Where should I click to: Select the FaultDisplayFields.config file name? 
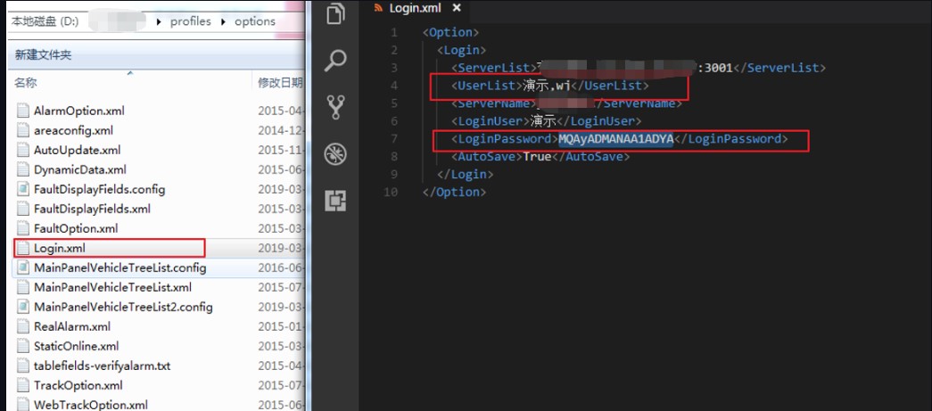click(99, 190)
